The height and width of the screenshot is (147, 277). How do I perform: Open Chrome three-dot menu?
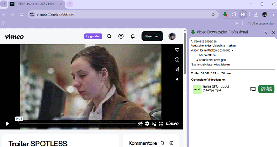coord(273,15)
